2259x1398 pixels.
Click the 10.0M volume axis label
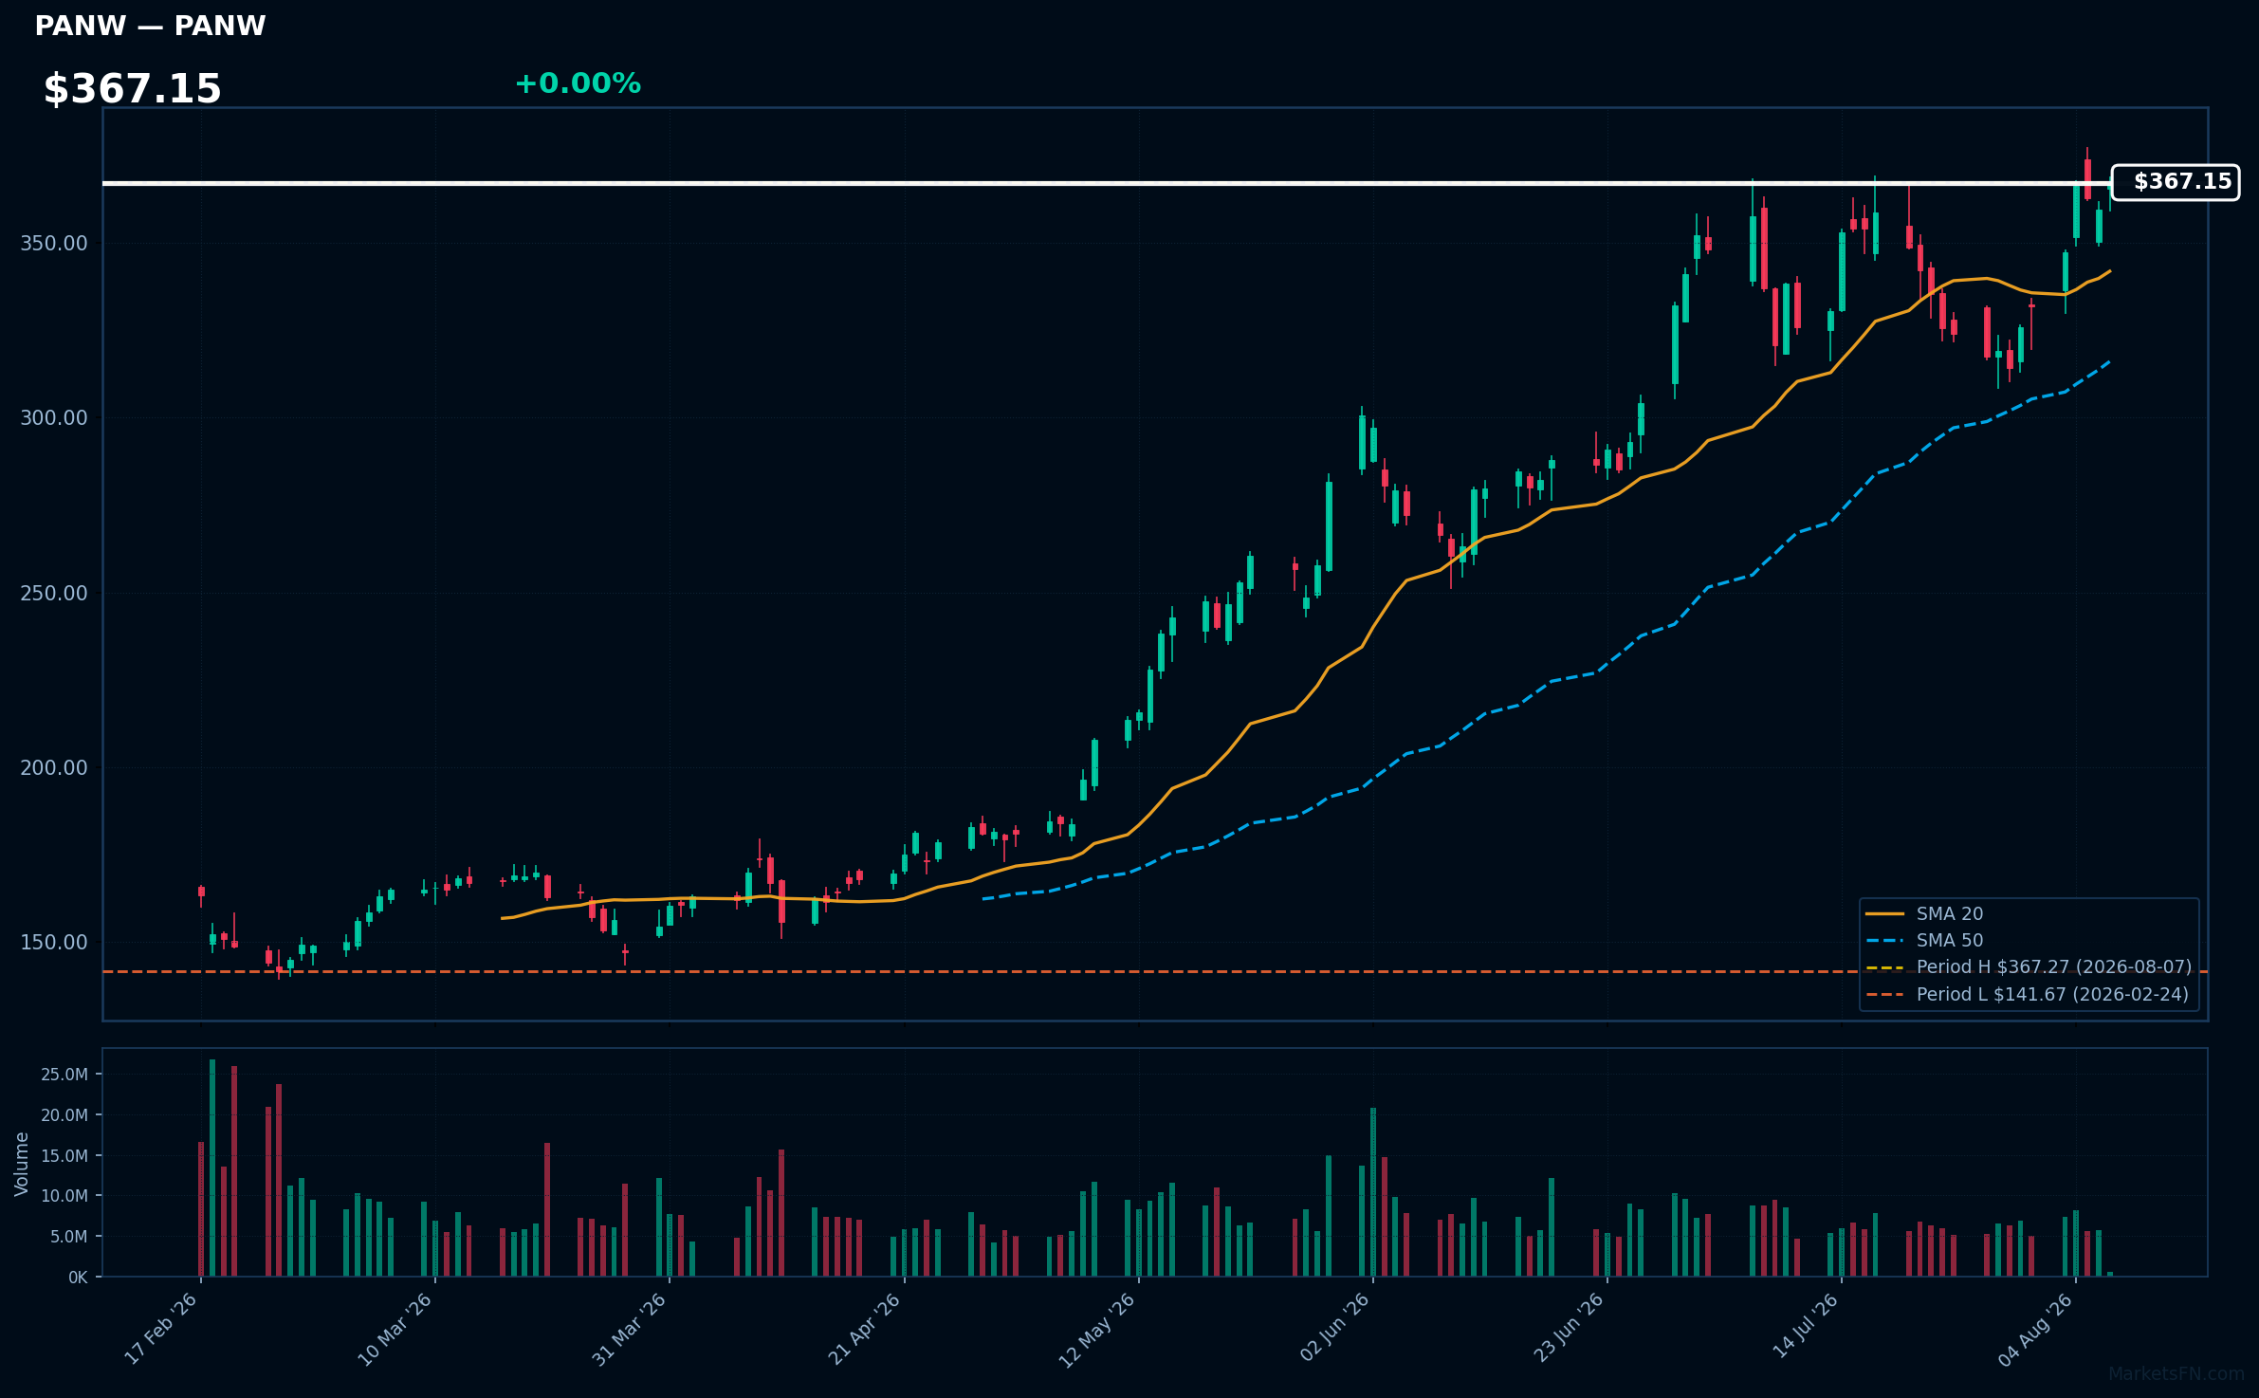point(64,1196)
